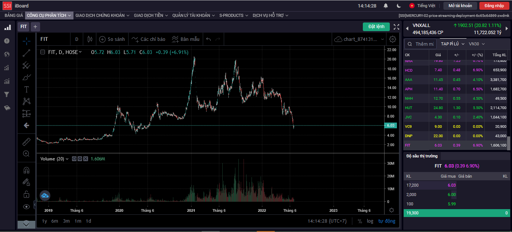Hide the Volume indicator
512x232 pixels.
click(74, 159)
